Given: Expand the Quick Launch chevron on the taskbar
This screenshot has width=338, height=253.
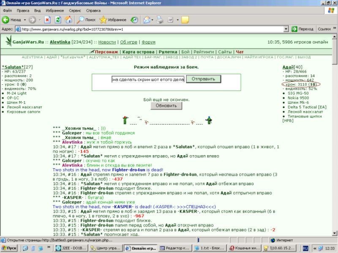Looking at the screenshot, I should coord(49,247).
